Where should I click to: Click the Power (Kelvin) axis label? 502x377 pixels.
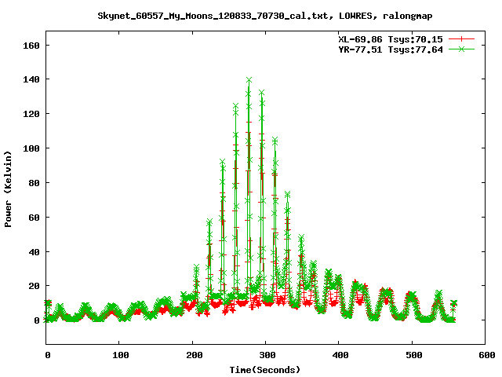pos(8,189)
